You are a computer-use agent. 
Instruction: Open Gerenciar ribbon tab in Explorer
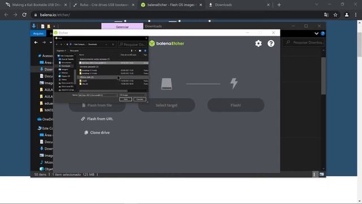122,27
